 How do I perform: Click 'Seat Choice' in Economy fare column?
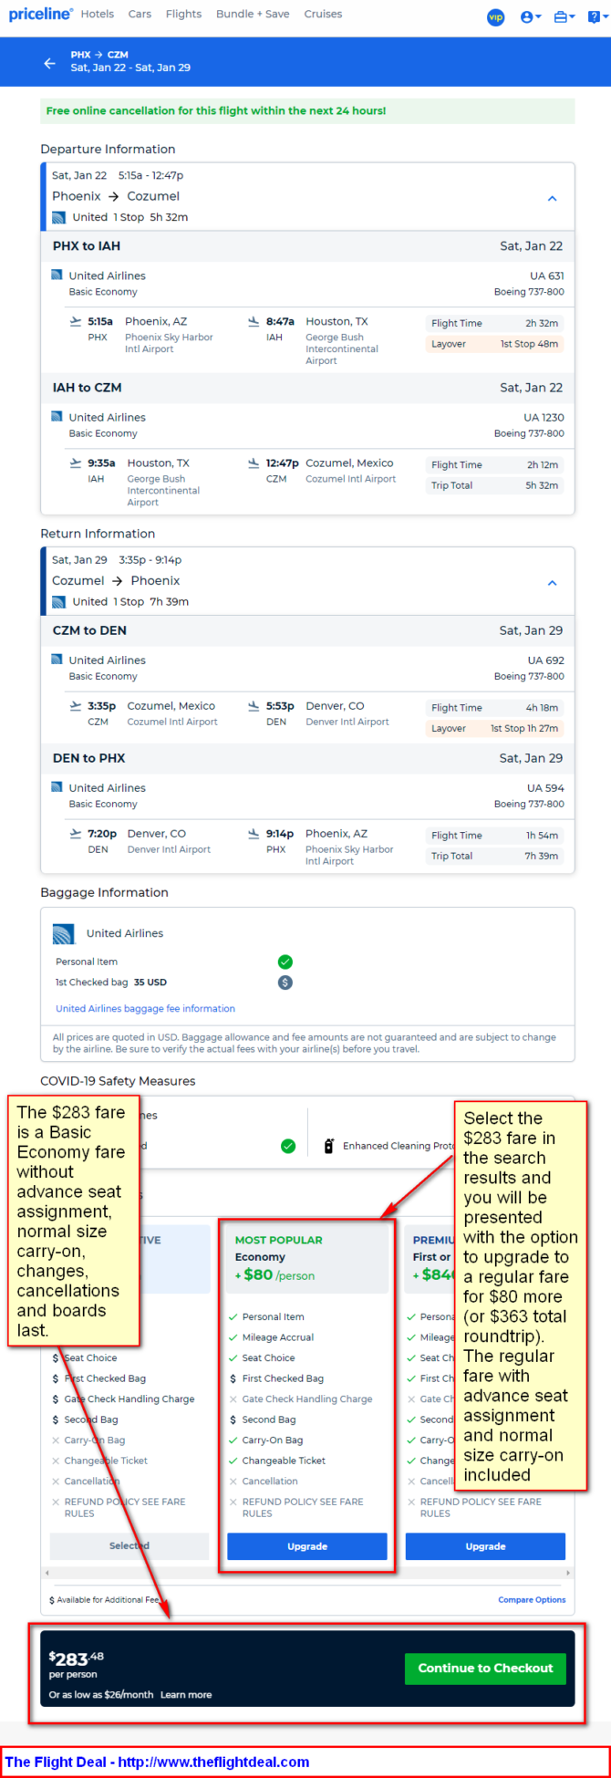pyautogui.click(x=268, y=1357)
